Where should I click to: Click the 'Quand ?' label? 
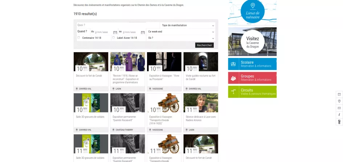coord(82,32)
